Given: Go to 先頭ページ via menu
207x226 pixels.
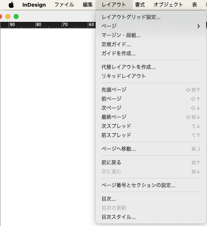Looking at the screenshot, I should 151,90.
